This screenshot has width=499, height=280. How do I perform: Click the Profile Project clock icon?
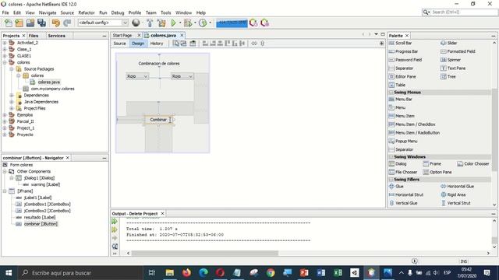(203, 23)
